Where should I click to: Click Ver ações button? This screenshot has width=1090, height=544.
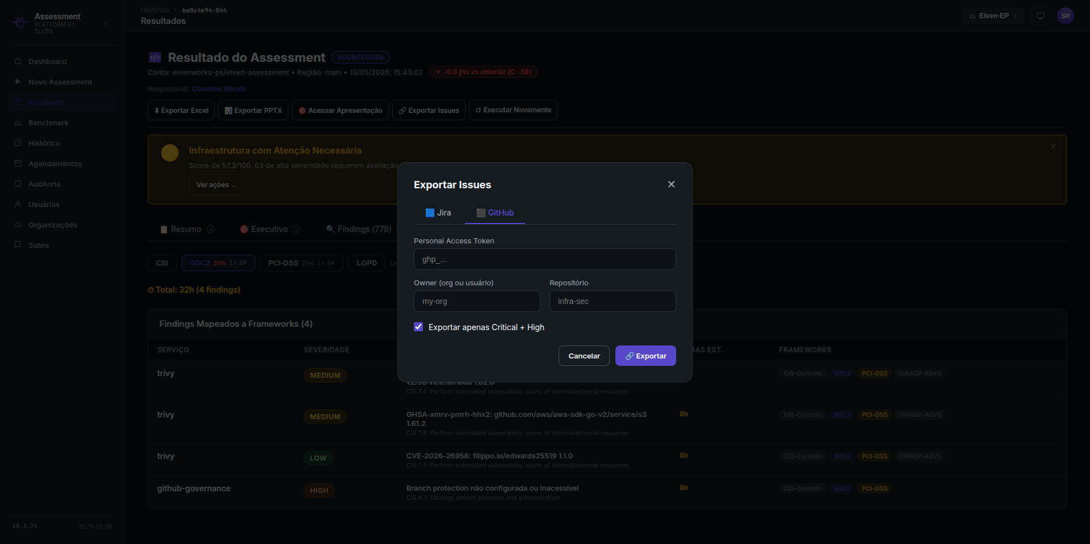tap(216, 185)
